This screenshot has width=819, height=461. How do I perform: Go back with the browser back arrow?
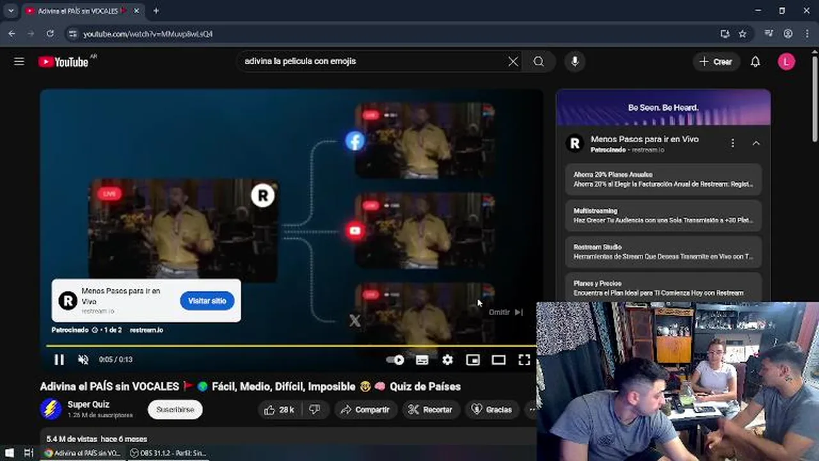[12, 33]
